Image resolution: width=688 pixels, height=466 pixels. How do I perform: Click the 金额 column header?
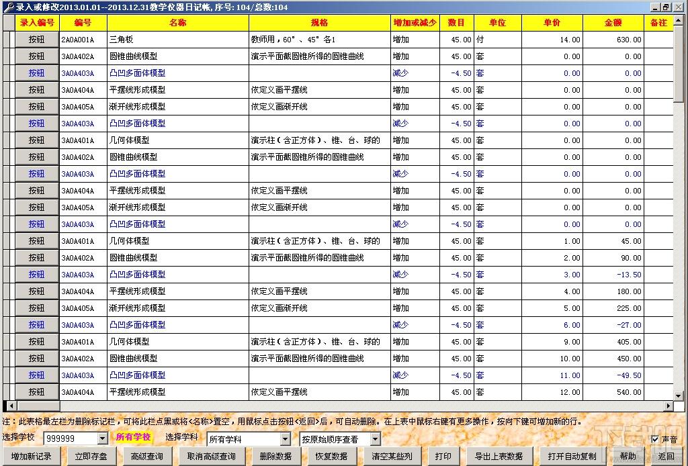613,23
